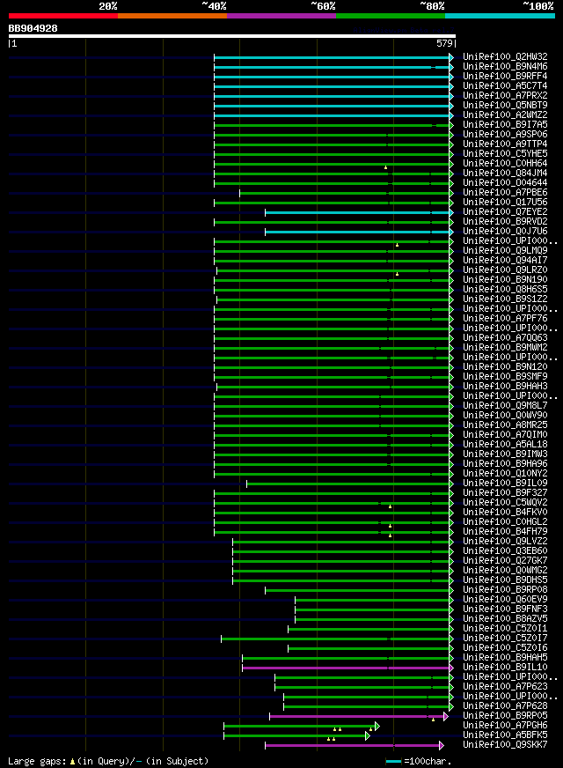Open hit UniRef100_B9N4M6
Image resolution: width=563 pixels, height=768 pixels.
tap(505, 67)
